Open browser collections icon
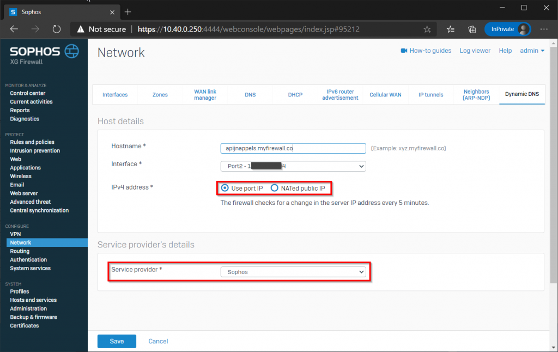Screen dimensions: 558x352 (x=472, y=29)
